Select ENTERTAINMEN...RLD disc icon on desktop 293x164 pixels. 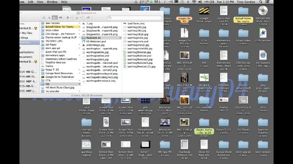coord(263,10)
